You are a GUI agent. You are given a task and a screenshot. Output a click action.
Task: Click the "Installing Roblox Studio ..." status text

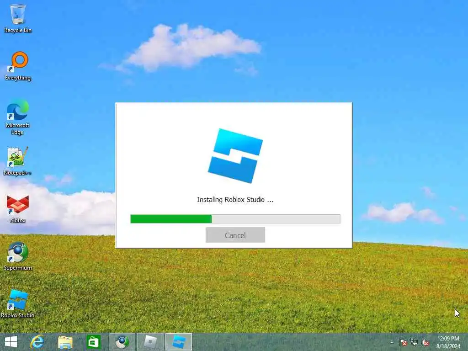235,200
